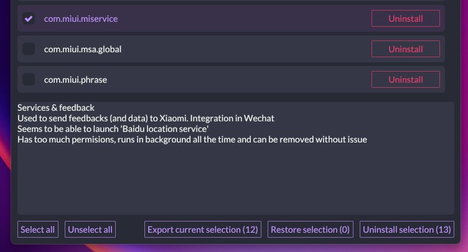Export current selection of 12 packages
468x252 pixels.
point(202,230)
